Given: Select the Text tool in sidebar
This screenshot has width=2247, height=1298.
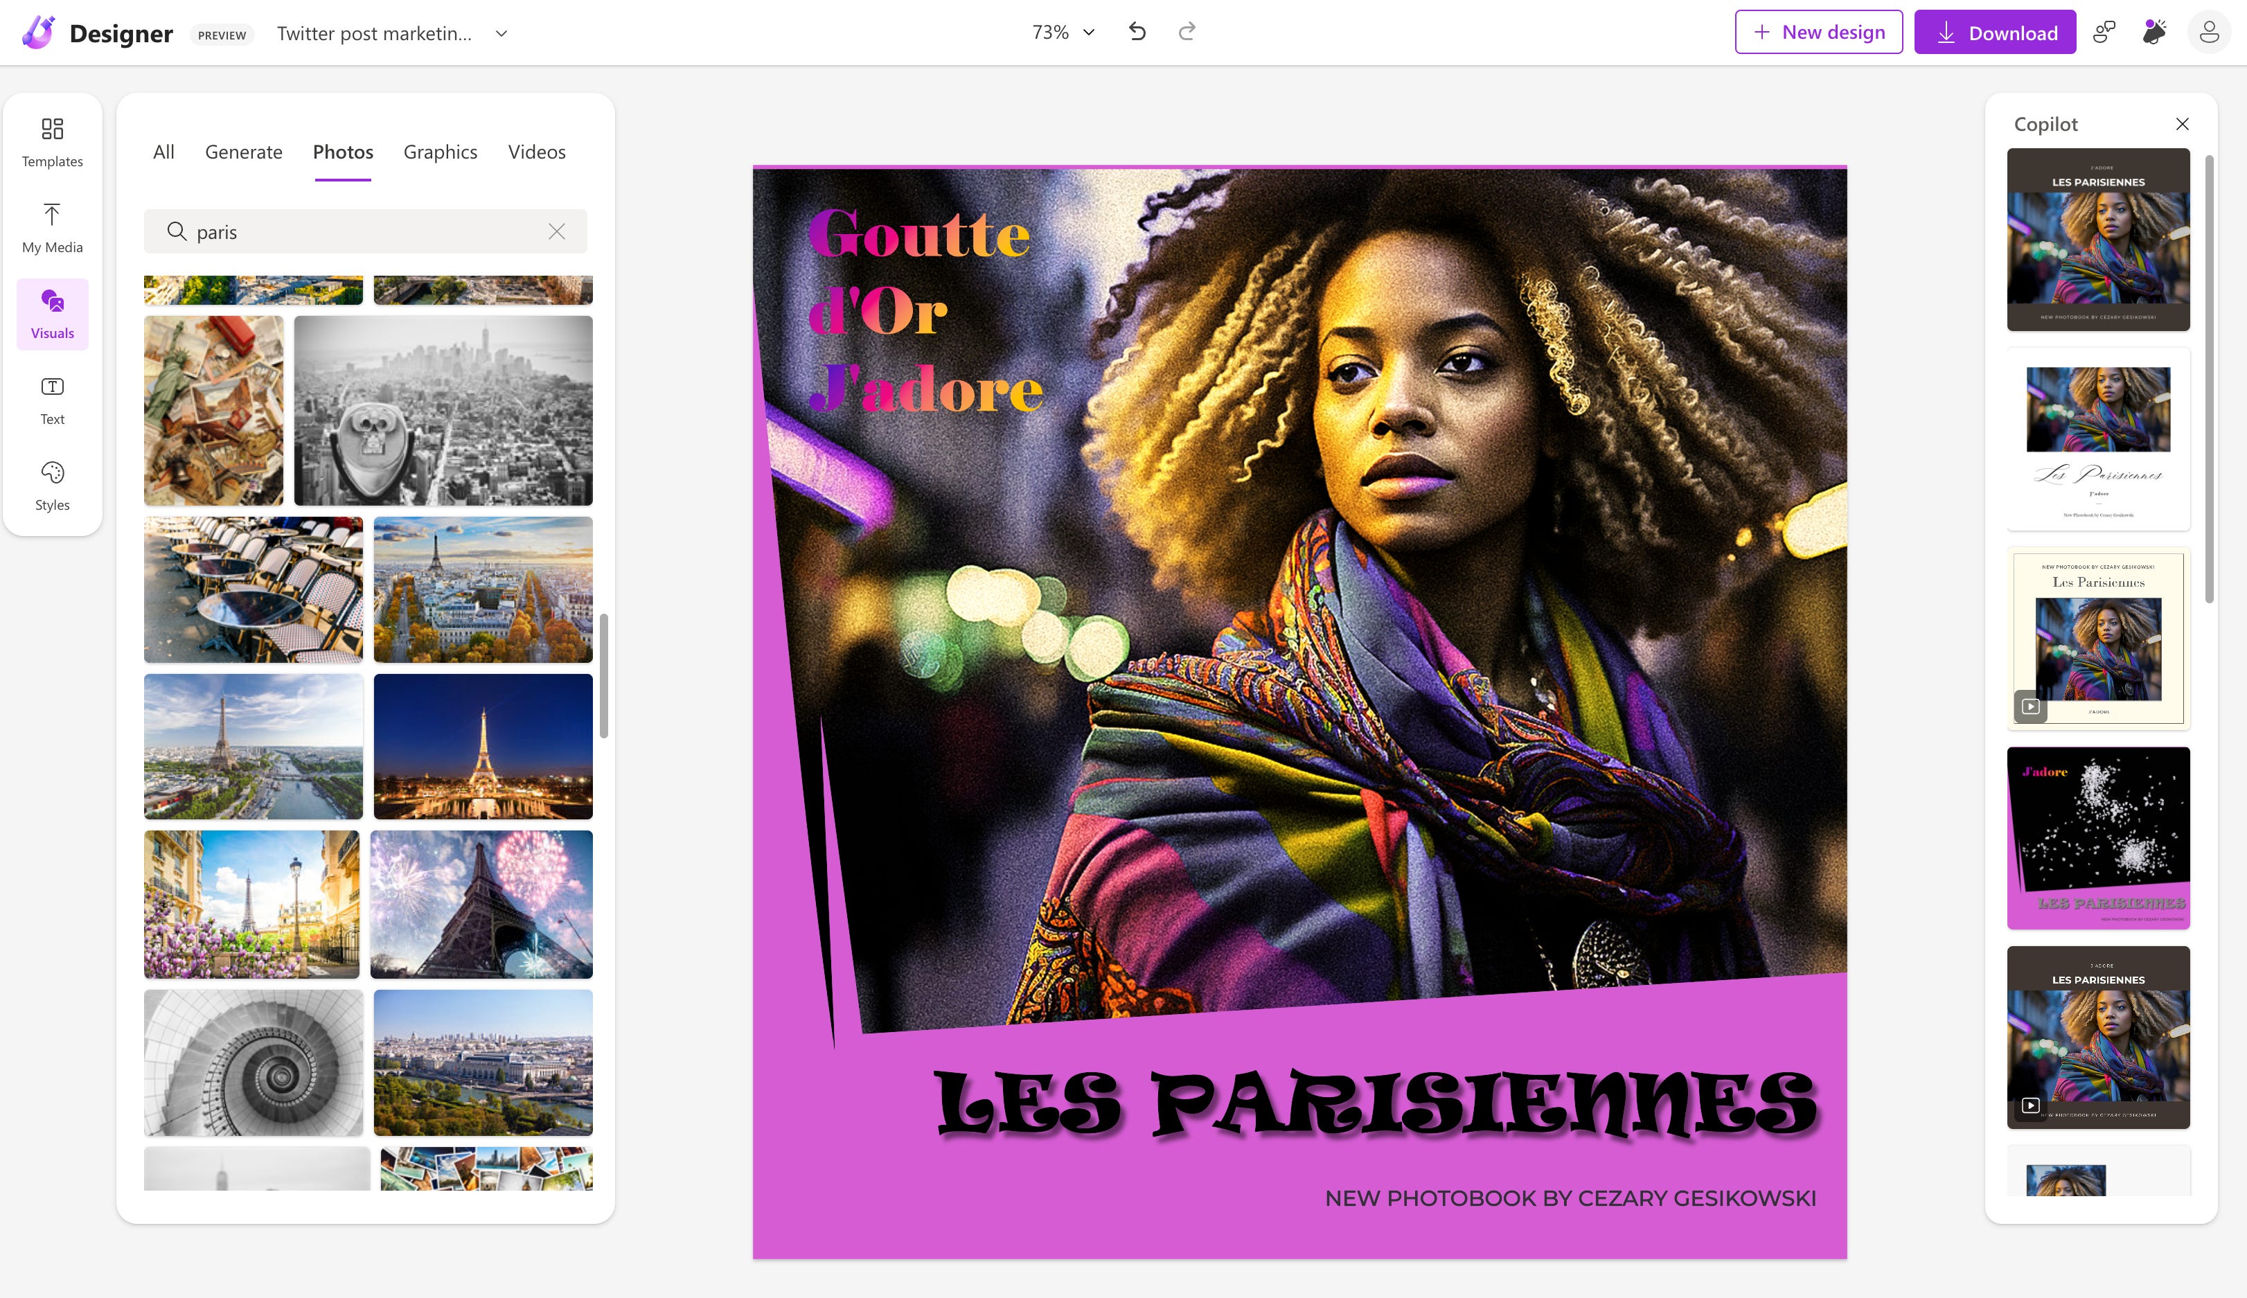Looking at the screenshot, I should [x=52, y=400].
